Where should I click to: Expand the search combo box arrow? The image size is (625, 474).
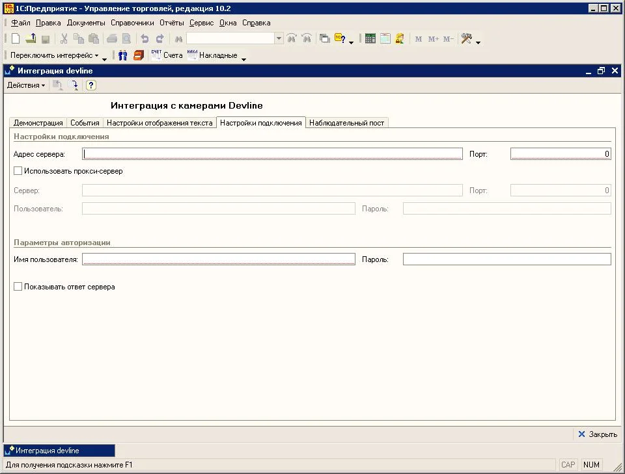(279, 39)
